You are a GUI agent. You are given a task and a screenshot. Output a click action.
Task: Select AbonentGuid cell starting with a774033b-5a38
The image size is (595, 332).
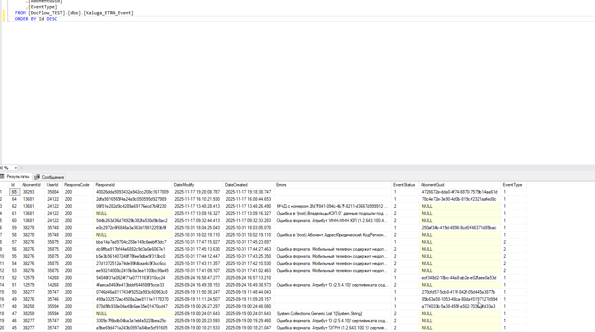click(x=460, y=306)
